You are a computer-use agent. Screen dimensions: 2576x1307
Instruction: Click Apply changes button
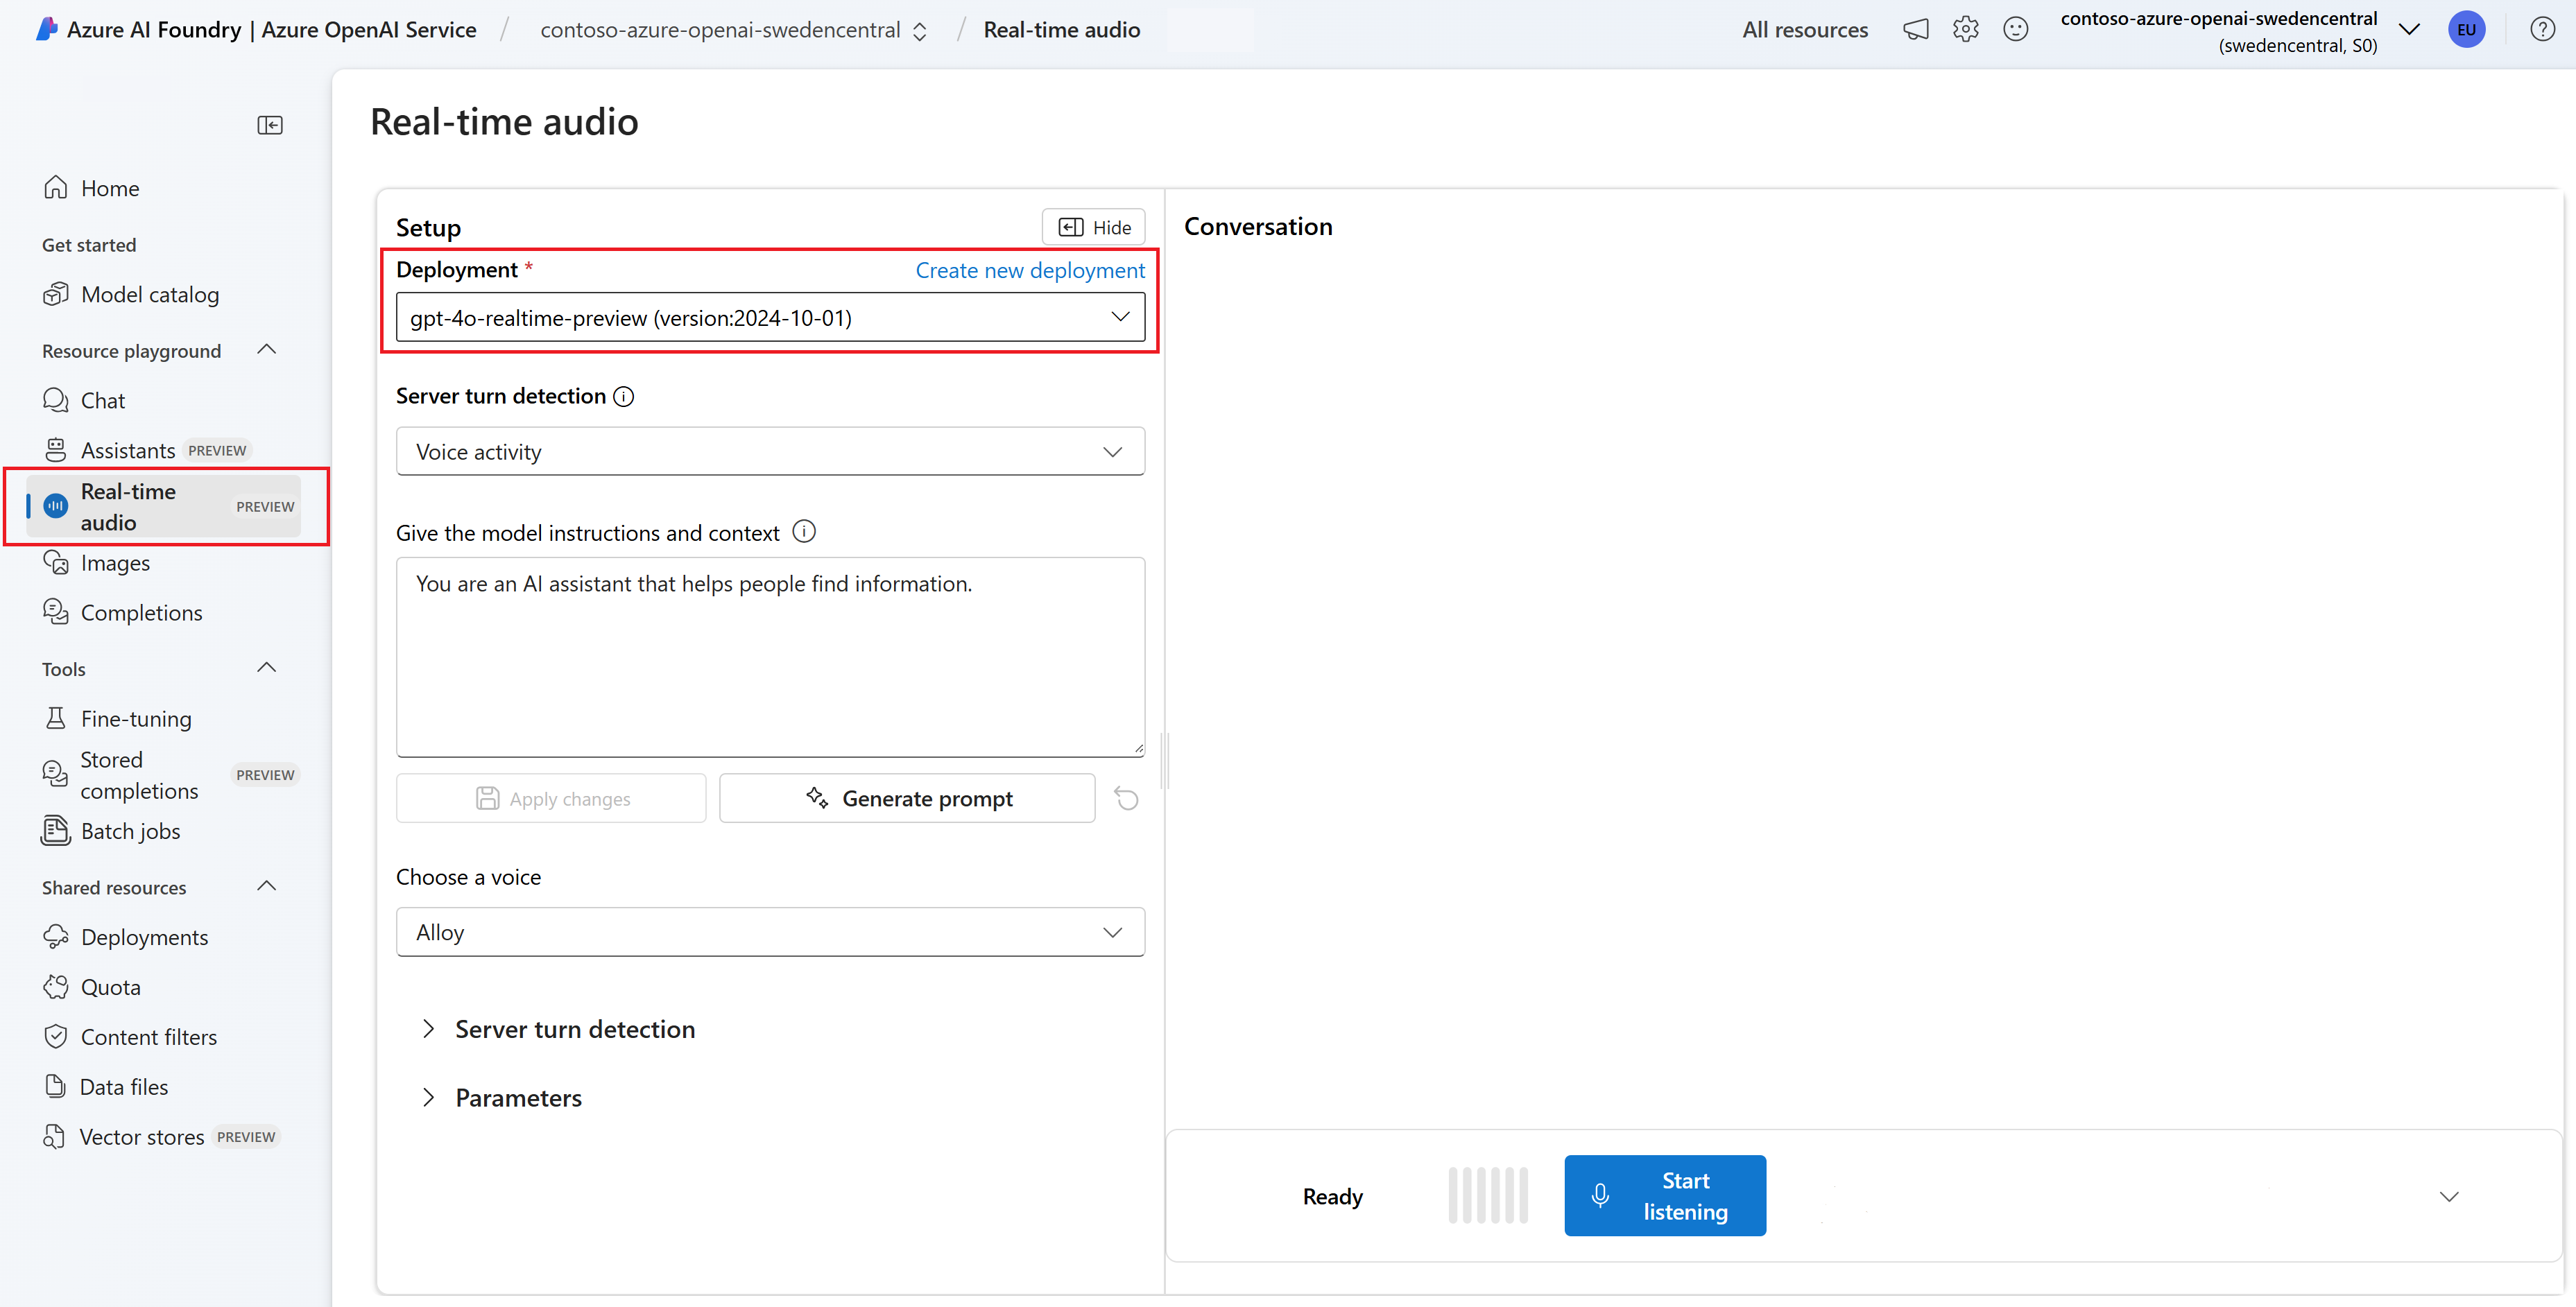(x=551, y=798)
